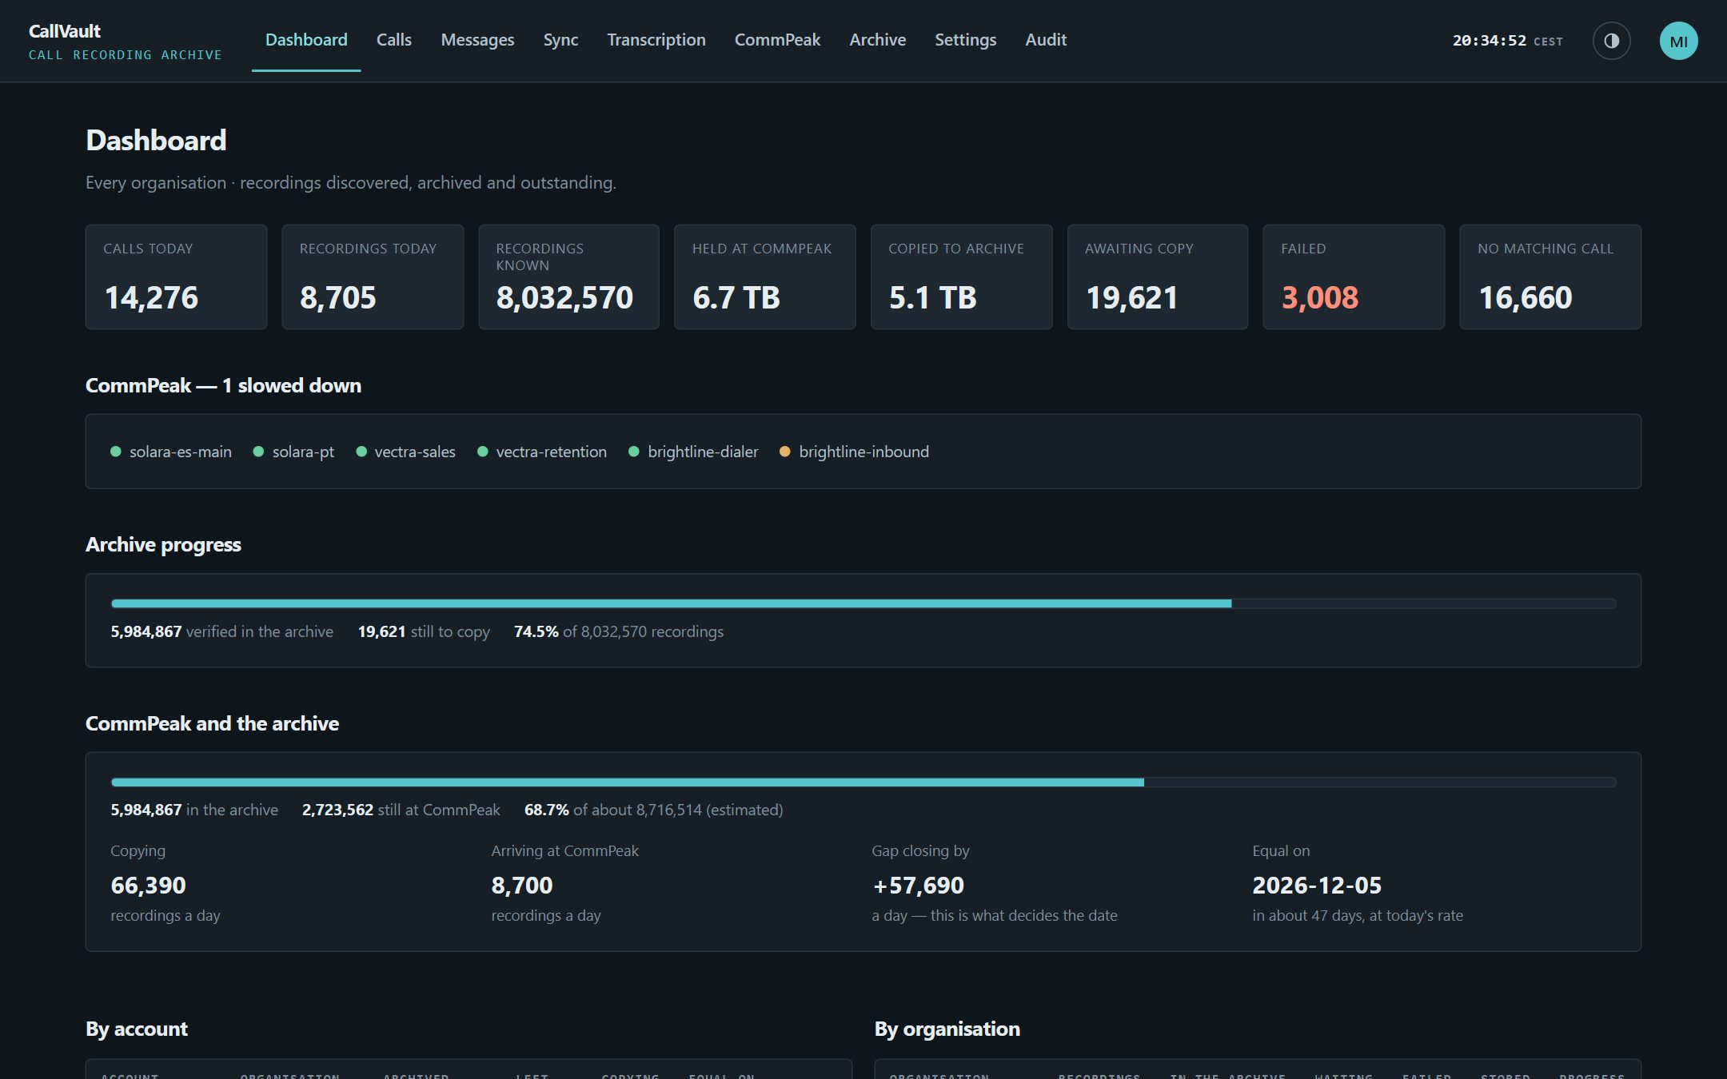
Task: Go to Settings in the nav bar
Action: point(965,40)
